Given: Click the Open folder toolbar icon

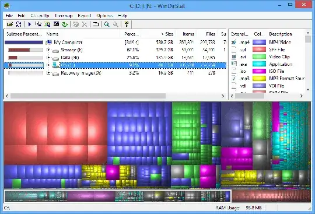Looking at the screenshot, I should click(10, 24).
